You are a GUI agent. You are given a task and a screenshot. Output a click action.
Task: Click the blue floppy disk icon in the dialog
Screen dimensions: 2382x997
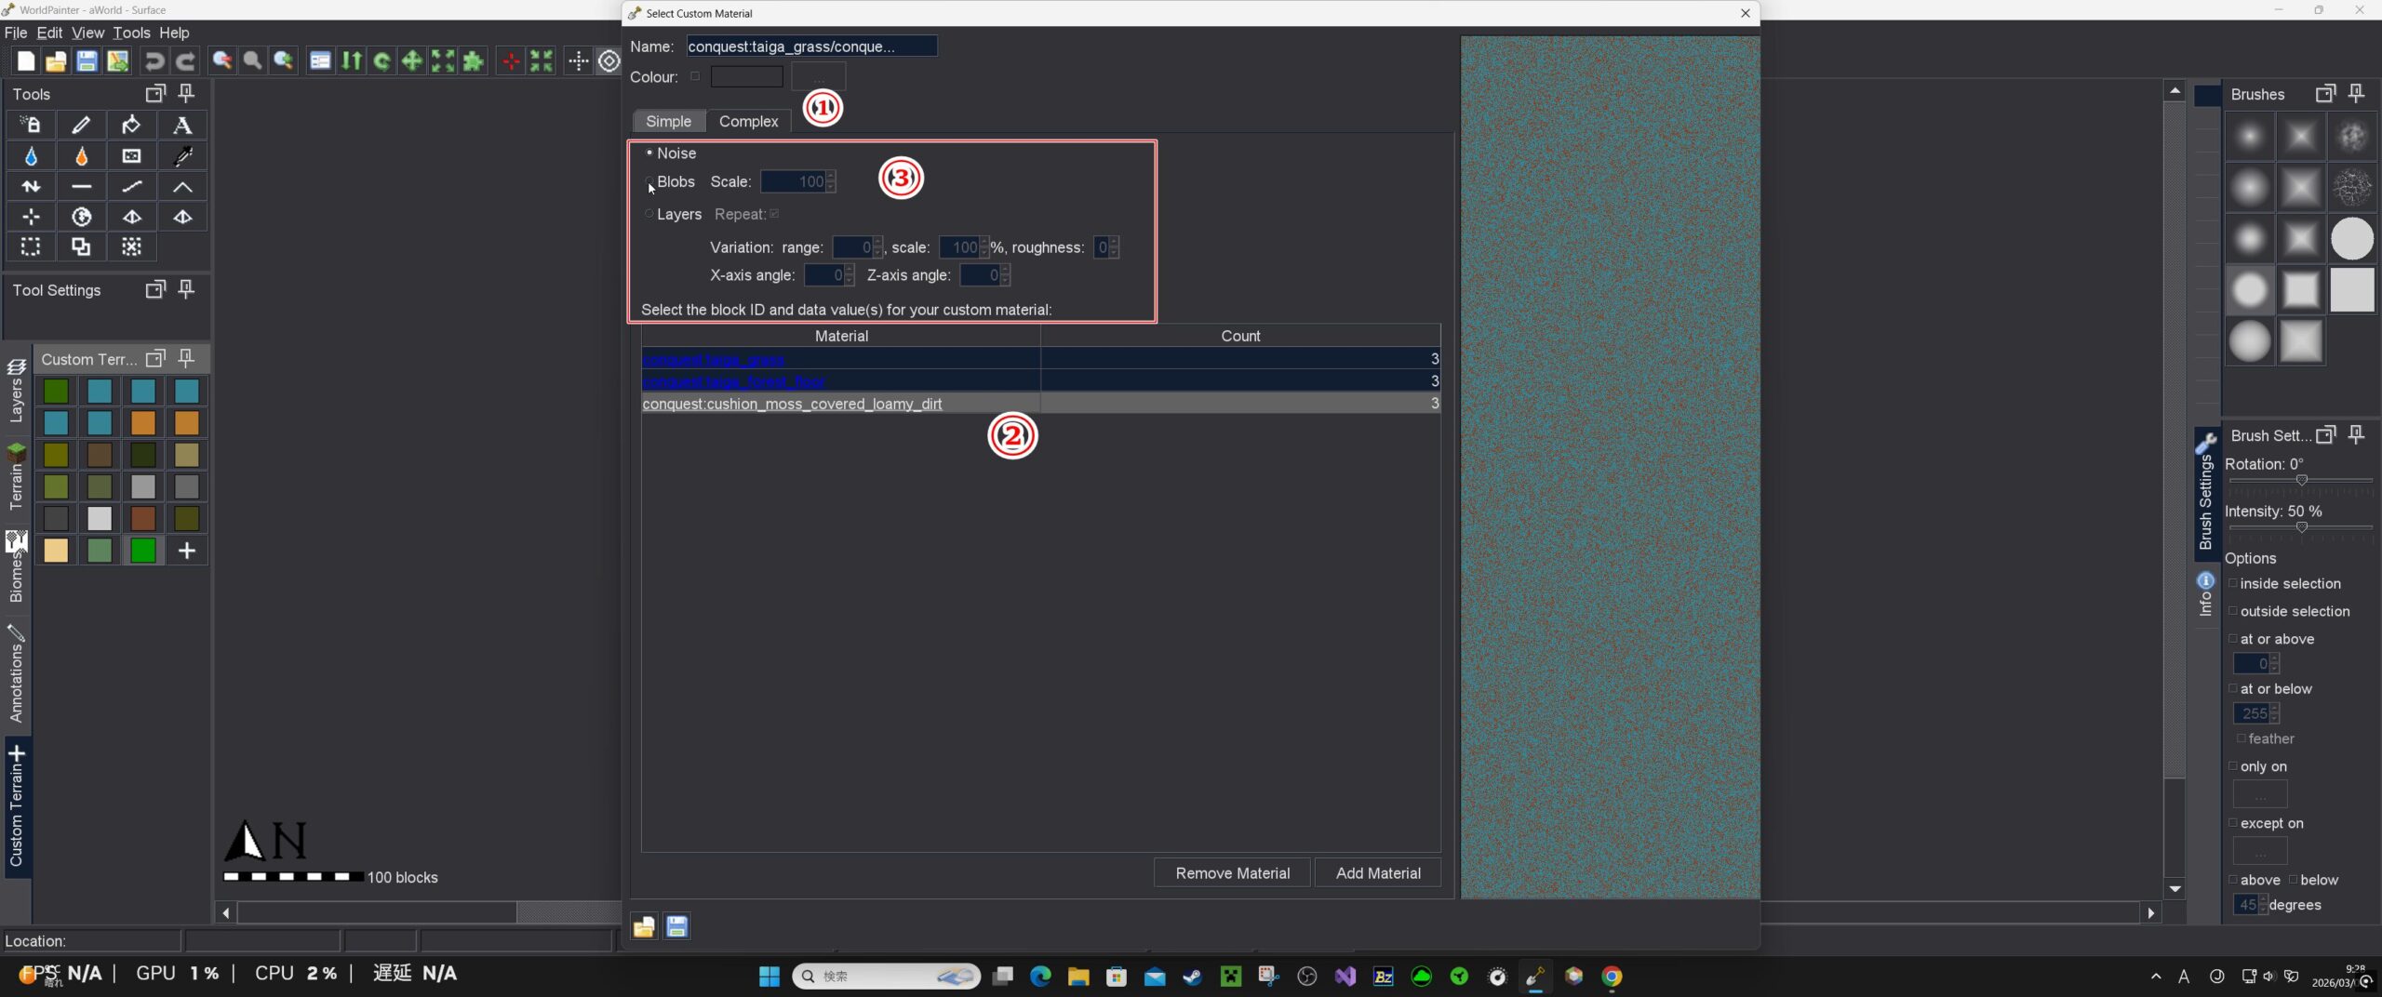[676, 926]
